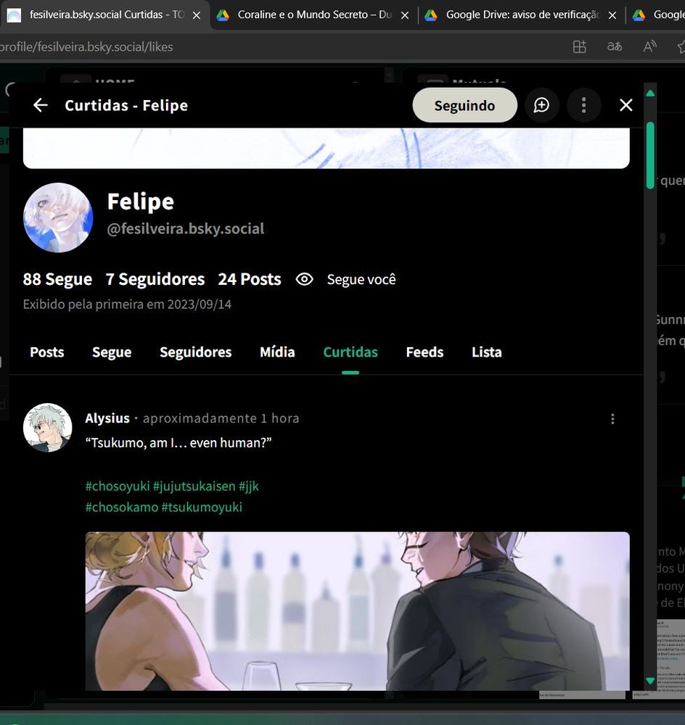This screenshot has height=725, width=685.
Task: Click the read aloud icon
Action: (650, 46)
